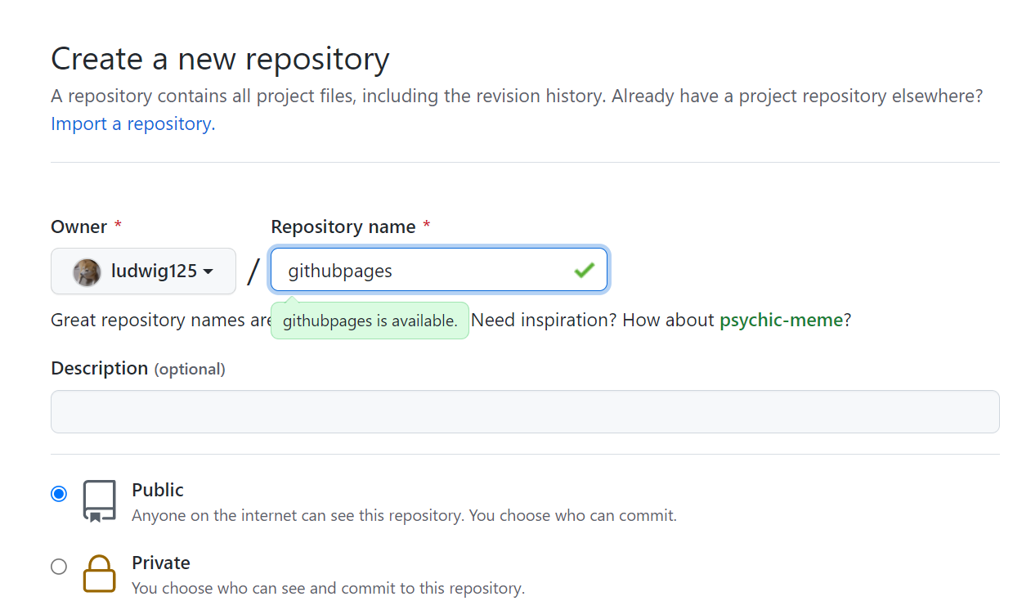
Task: Click inside the Repository name field
Action: click(439, 270)
